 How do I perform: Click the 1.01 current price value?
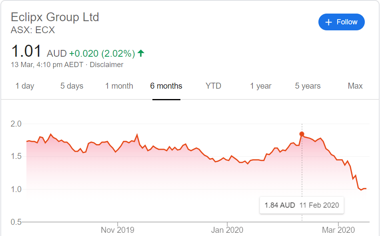pyautogui.click(x=26, y=52)
